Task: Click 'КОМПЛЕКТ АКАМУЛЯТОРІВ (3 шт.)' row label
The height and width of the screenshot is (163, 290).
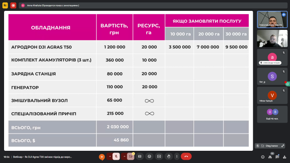Action: tap(51, 60)
